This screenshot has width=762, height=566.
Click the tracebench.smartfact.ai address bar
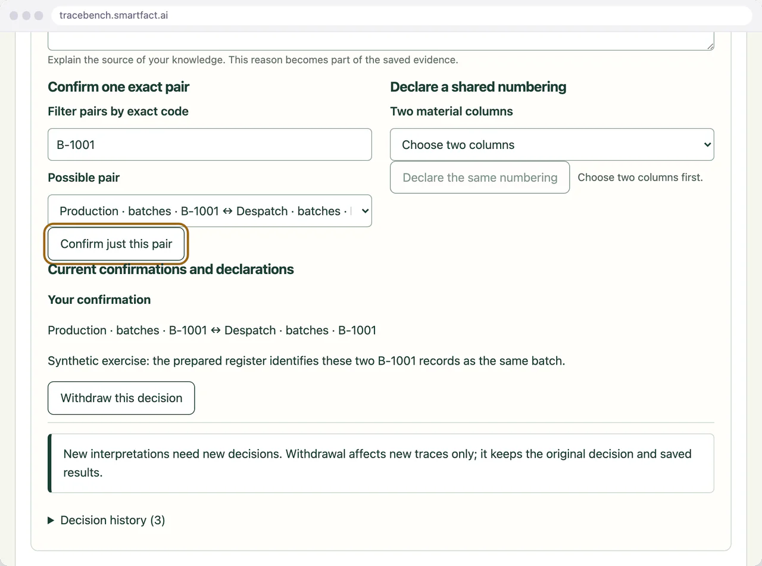click(x=402, y=15)
